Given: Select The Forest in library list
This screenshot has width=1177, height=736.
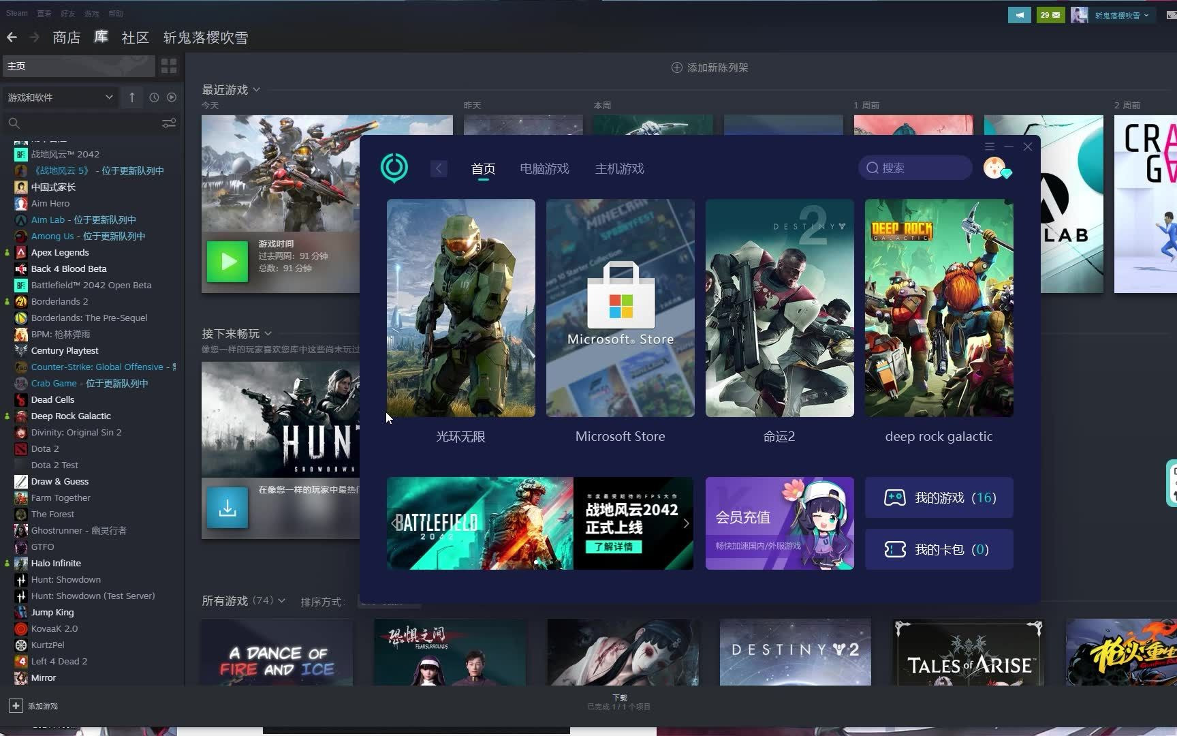Looking at the screenshot, I should (52, 514).
